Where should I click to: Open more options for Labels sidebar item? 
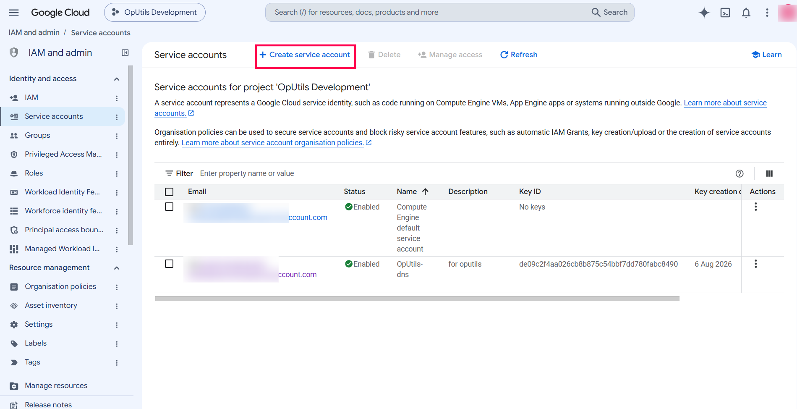(x=117, y=343)
